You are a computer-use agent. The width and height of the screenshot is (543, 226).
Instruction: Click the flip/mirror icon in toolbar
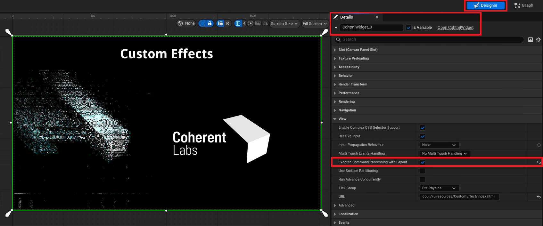[x=265, y=23]
